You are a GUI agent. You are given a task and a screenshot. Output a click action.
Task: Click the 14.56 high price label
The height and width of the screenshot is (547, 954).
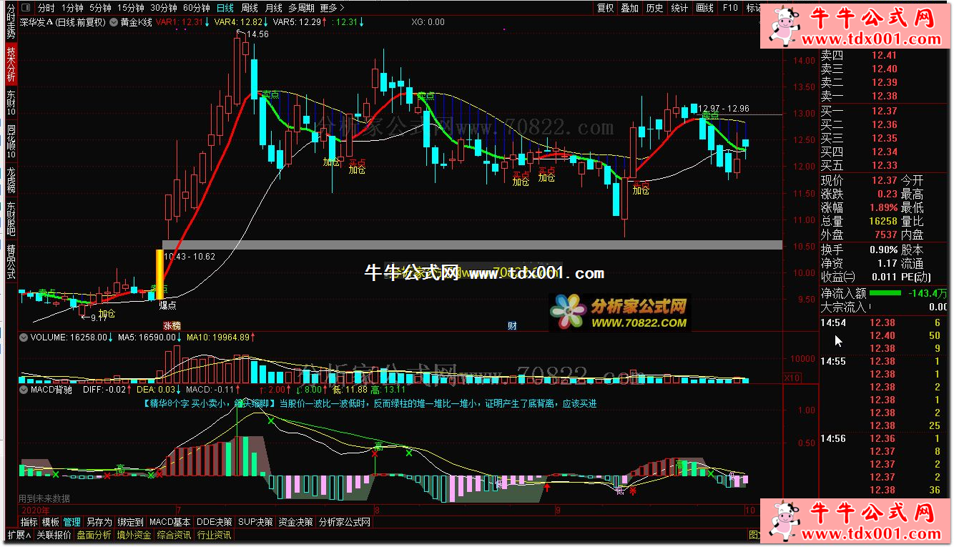click(258, 34)
